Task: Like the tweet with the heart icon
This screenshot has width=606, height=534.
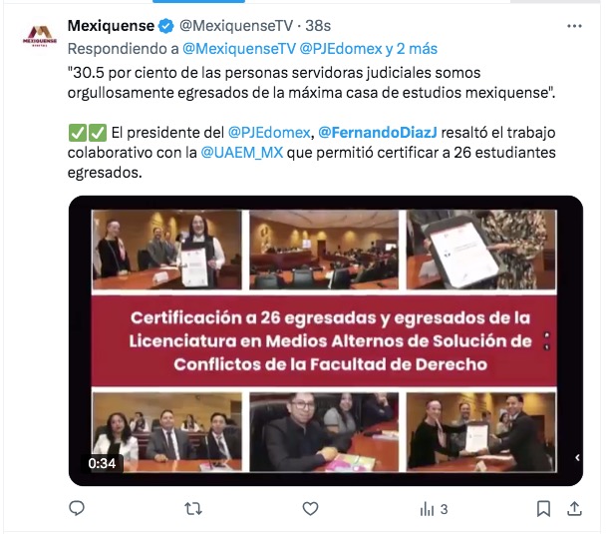Action: click(x=310, y=509)
